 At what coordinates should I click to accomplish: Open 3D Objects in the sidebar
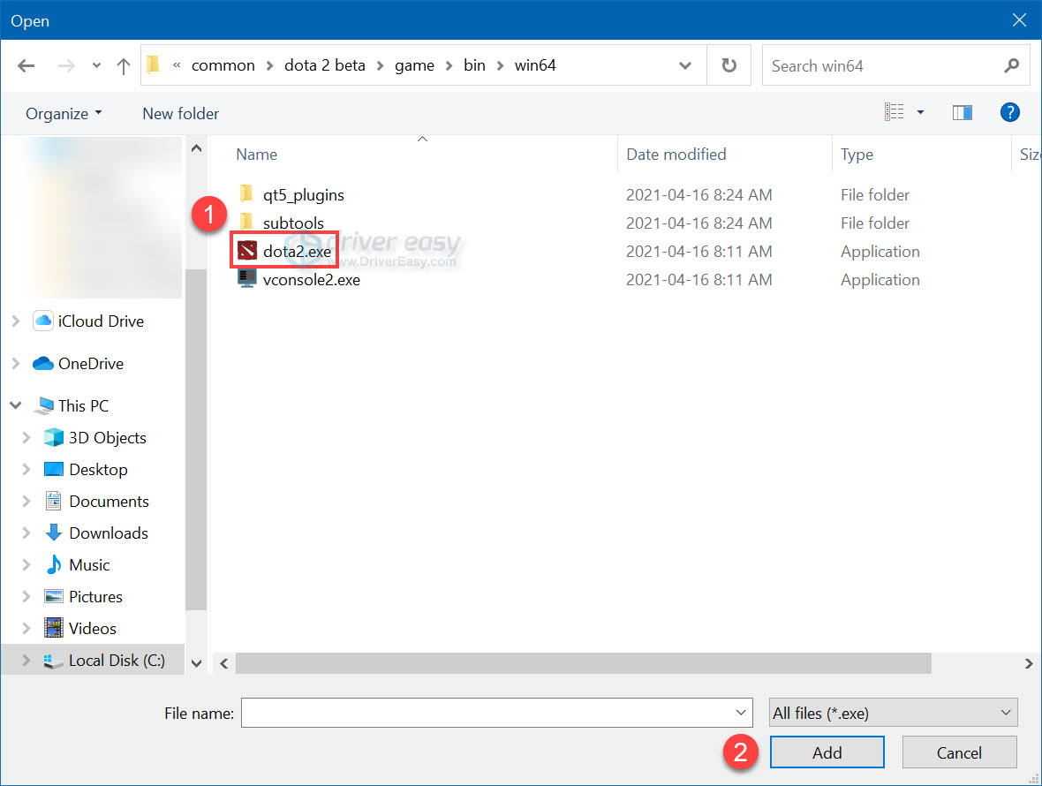(107, 437)
